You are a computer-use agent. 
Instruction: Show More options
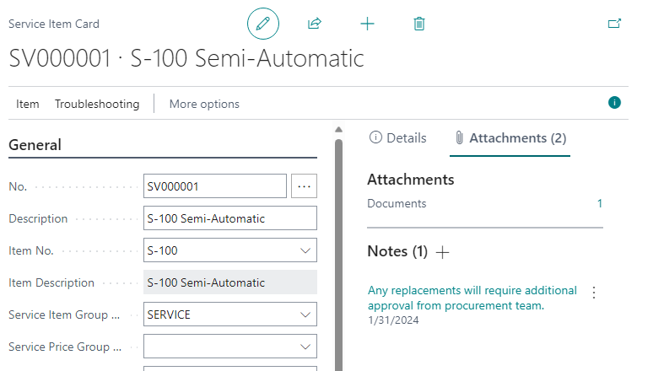pyautogui.click(x=204, y=104)
